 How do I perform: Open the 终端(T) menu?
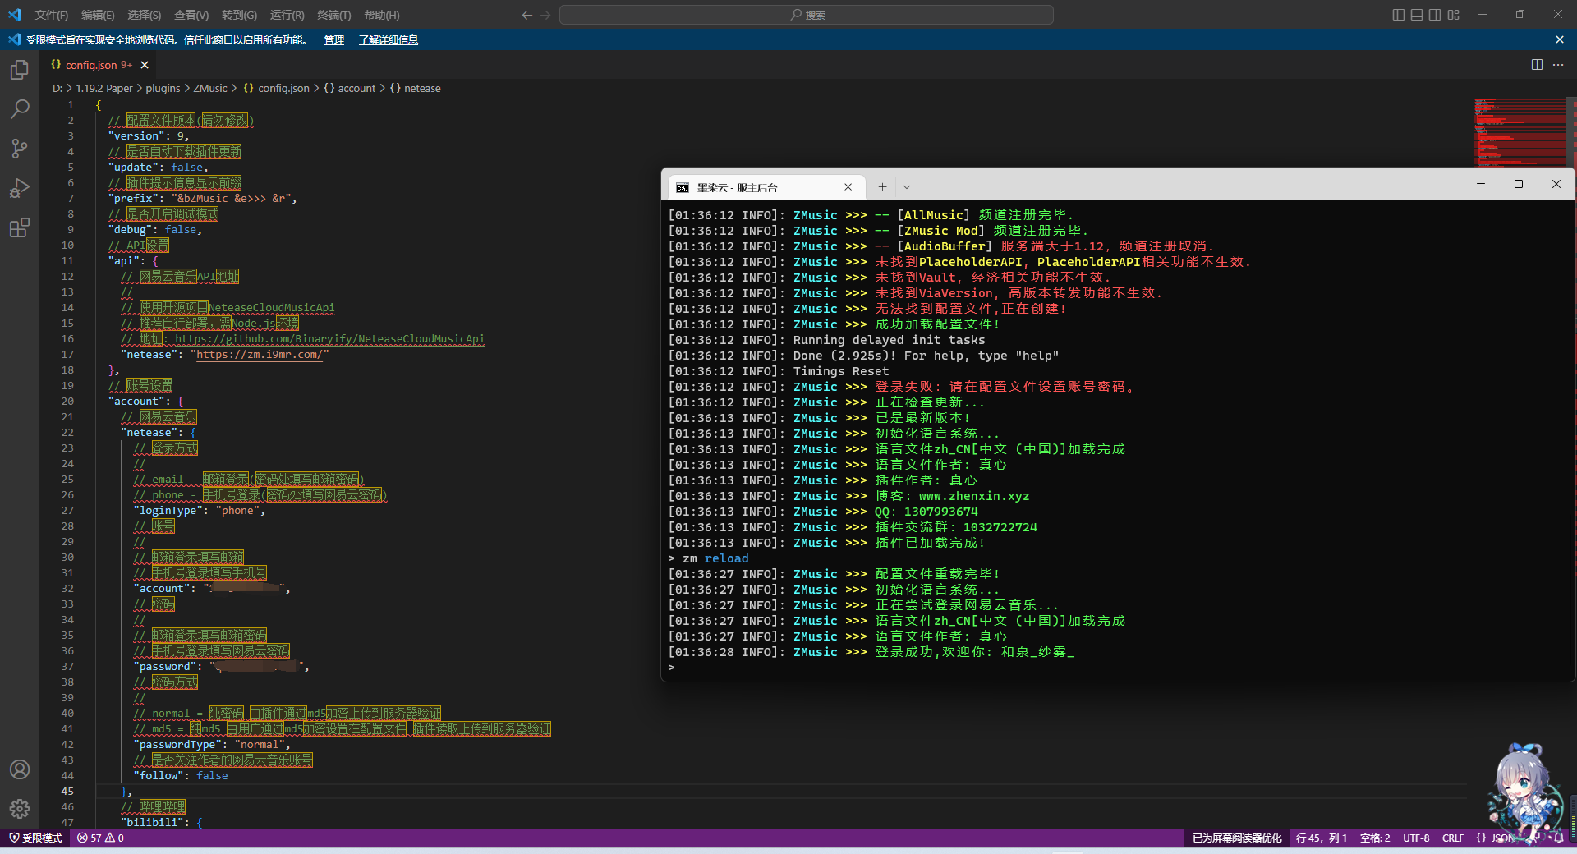coord(333,15)
